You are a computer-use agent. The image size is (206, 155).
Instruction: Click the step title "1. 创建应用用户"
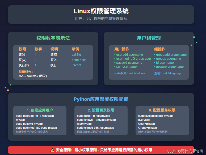point(40,110)
